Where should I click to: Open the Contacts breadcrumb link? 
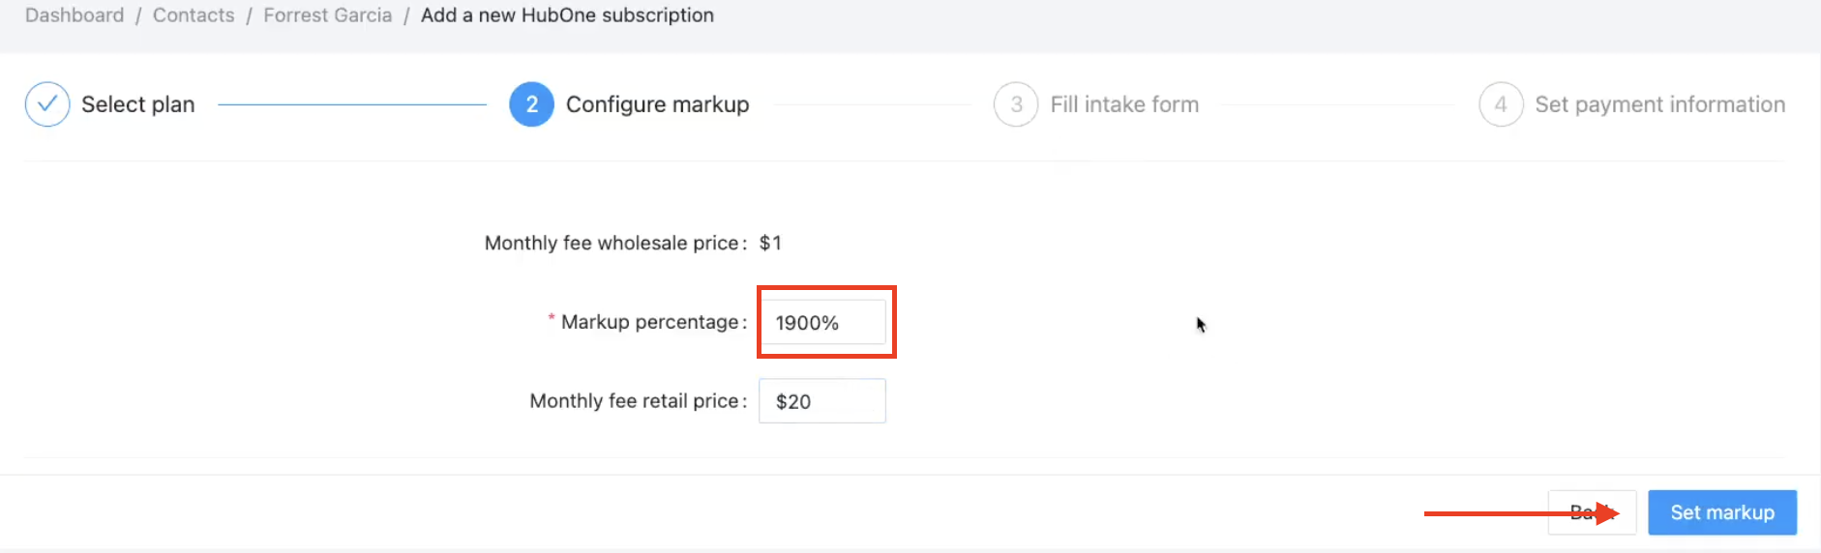(x=194, y=15)
